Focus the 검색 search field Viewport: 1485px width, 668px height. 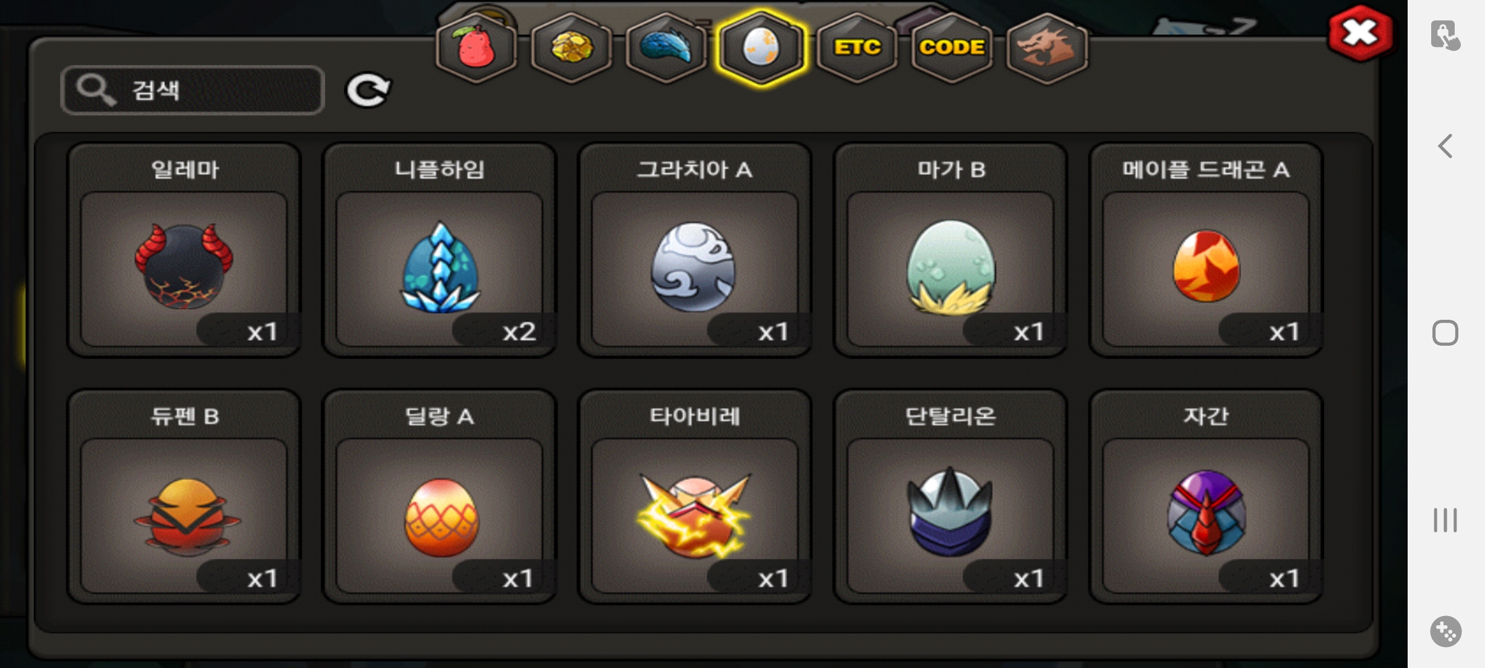click(x=192, y=90)
